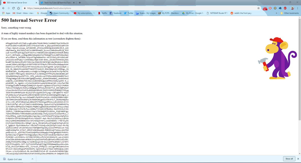
Task: Expand the Gyazo download options arrow
Action: point(32,159)
